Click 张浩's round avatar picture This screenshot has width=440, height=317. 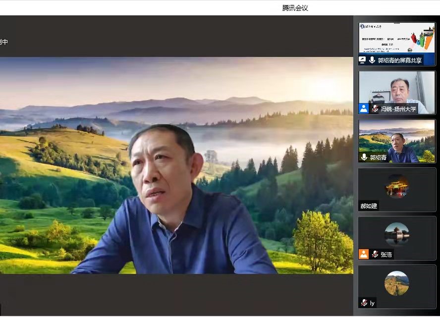point(397,234)
